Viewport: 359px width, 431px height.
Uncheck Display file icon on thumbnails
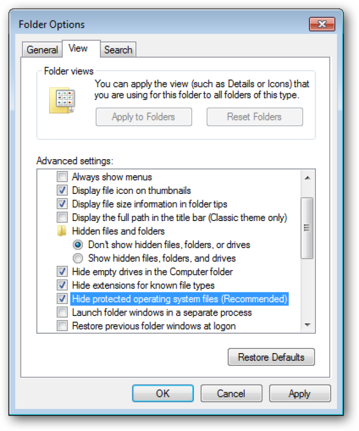click(x=62, y=190)
